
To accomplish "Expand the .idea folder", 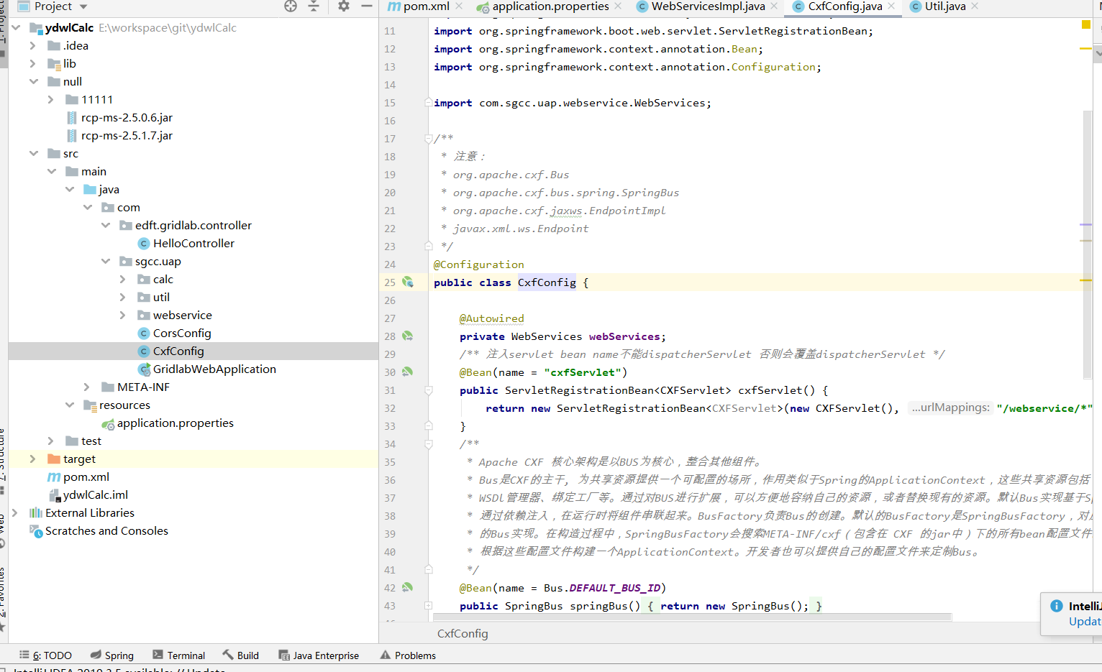I will pyautogui.click(x=33, y=46).
